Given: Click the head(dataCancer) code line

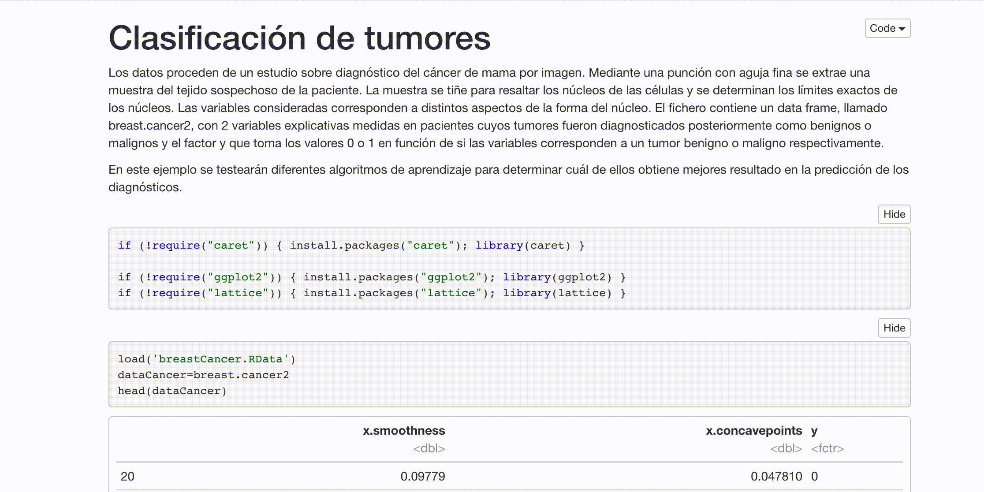Looking at the screenshot, I should pos(172,391).
